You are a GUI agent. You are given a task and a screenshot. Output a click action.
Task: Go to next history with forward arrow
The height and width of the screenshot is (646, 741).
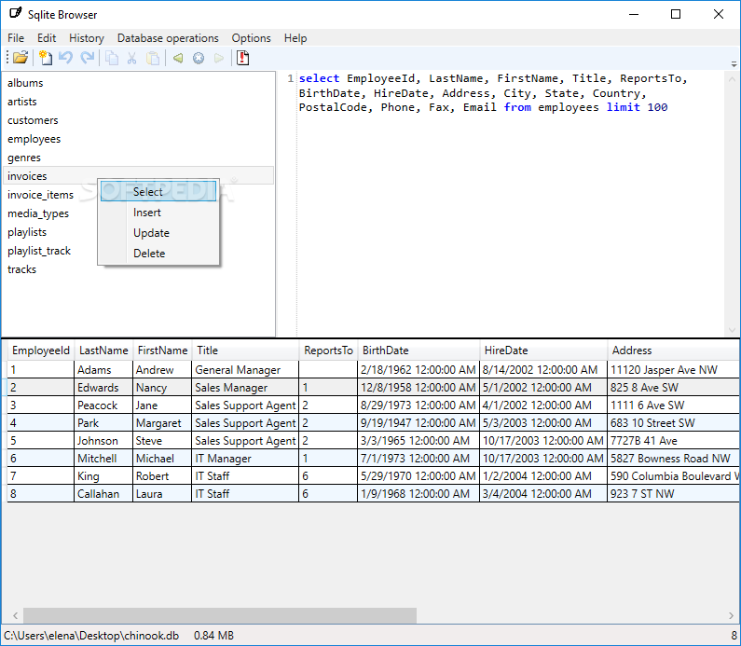tap(219, 58)
